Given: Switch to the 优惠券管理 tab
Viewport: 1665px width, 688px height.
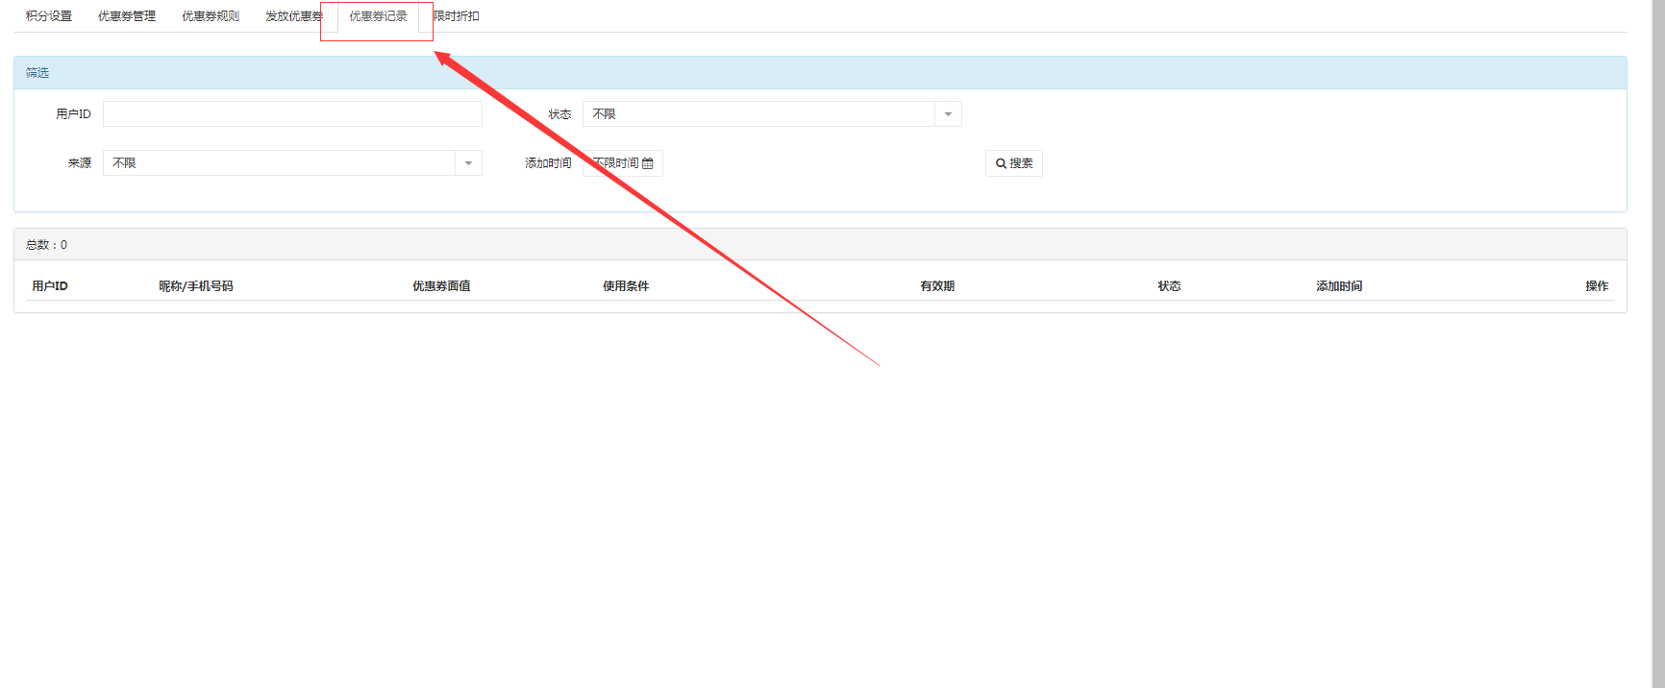Looking at the screenshot, I should [127, 16].
